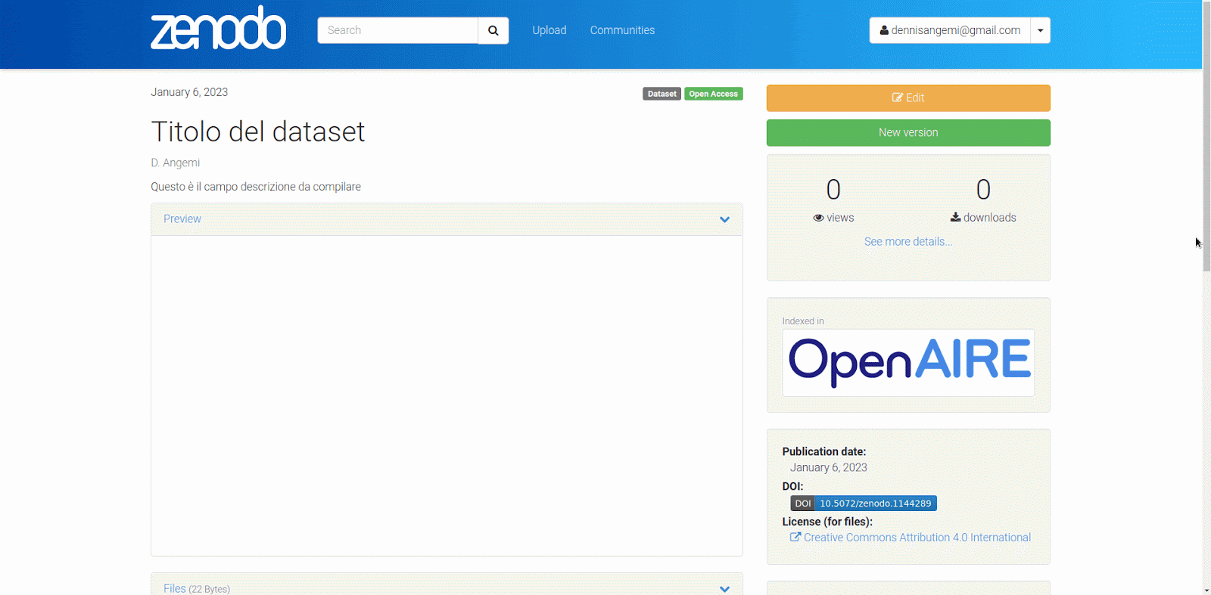Click the title Titolo del dataset
The width and height of the screenshot is (1211, 595).
click(x=258, y=132)
